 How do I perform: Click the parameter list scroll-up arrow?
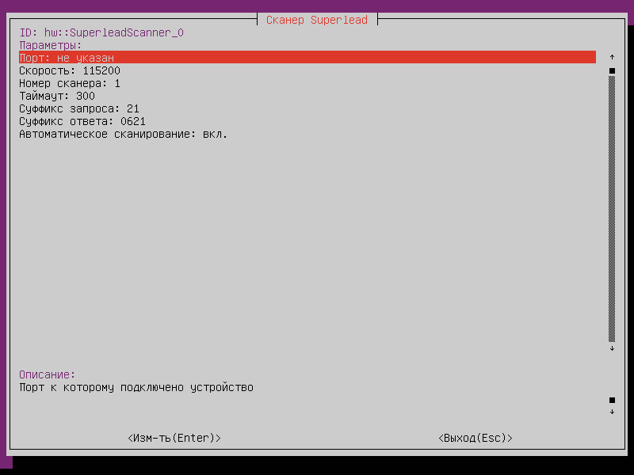(612, 57)
